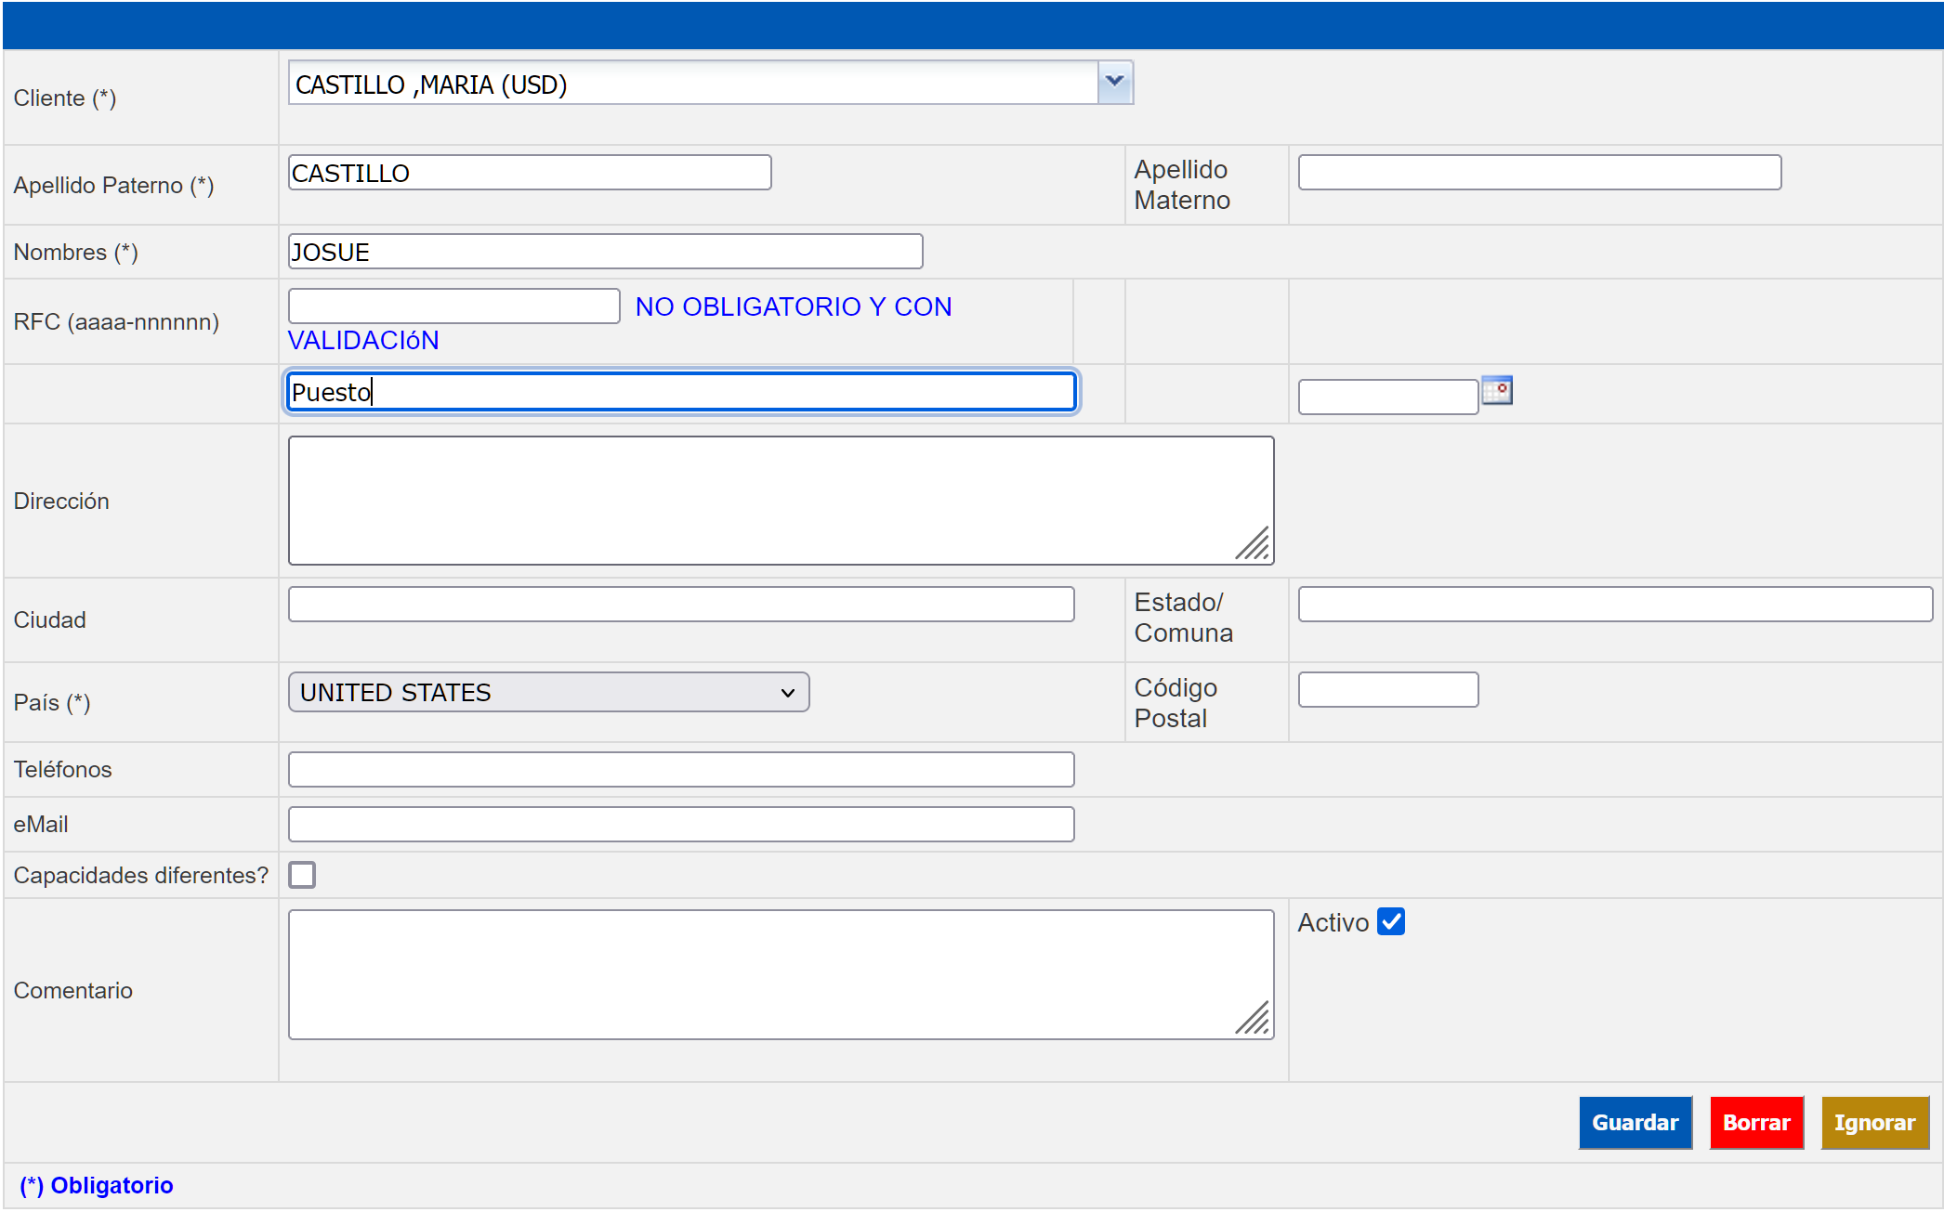Click the red Borrar button
Viewport: 1944px width, 1212px height.
tap(1756, 1123)
